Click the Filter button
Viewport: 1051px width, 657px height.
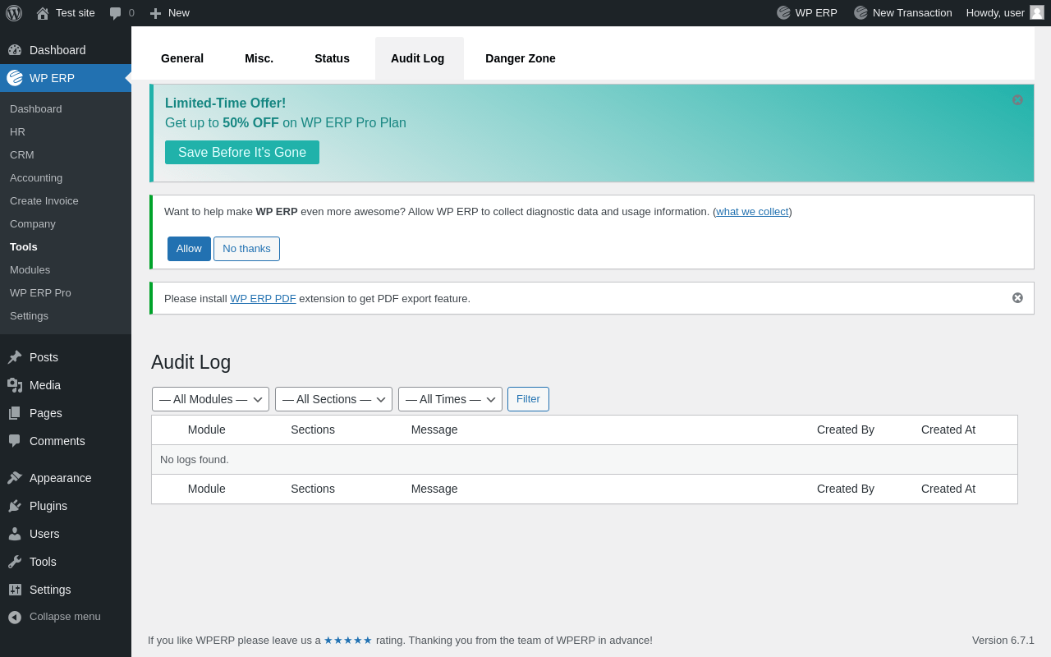pos(528,399)
